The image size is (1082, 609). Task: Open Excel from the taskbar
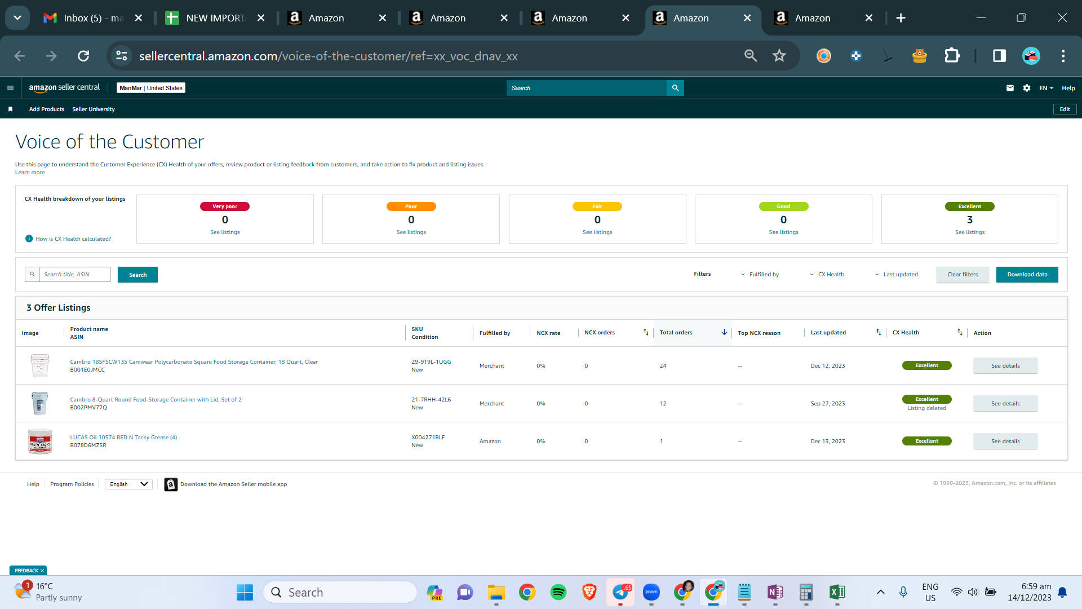pyautogui.click(x=837, y=592)
